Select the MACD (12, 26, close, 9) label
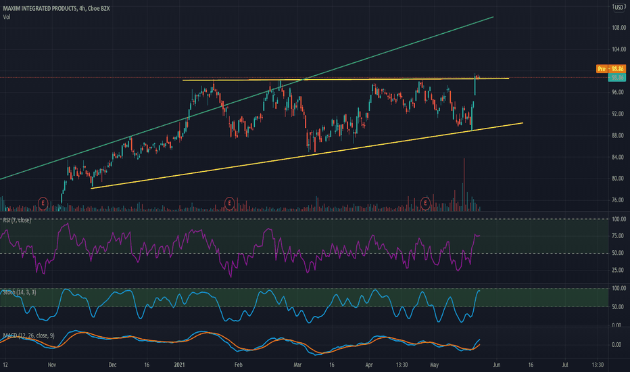Viewport: 630px width, 372px height. point(28,335)
